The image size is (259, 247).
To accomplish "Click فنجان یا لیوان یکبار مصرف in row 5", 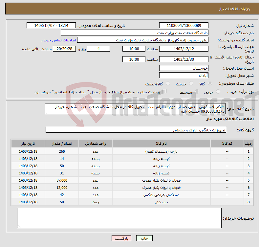I will coord(161,180).
